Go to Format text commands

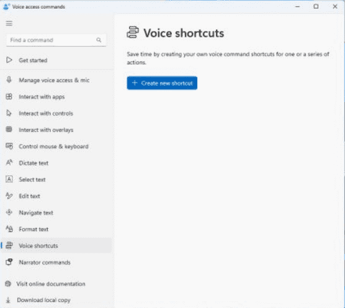56,229
